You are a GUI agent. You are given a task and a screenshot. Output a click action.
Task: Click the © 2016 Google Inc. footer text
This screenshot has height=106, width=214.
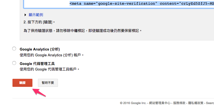pyautogui.click(x=133, y=103)
